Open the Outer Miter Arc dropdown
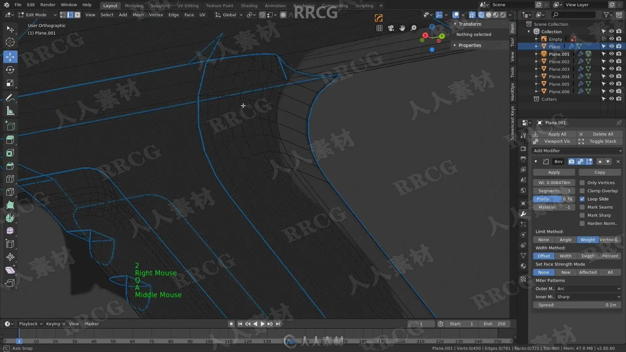 [588, 289]
